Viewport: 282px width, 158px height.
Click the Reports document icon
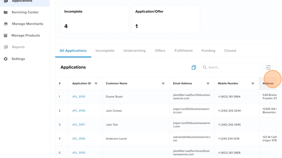click(6, 47)
